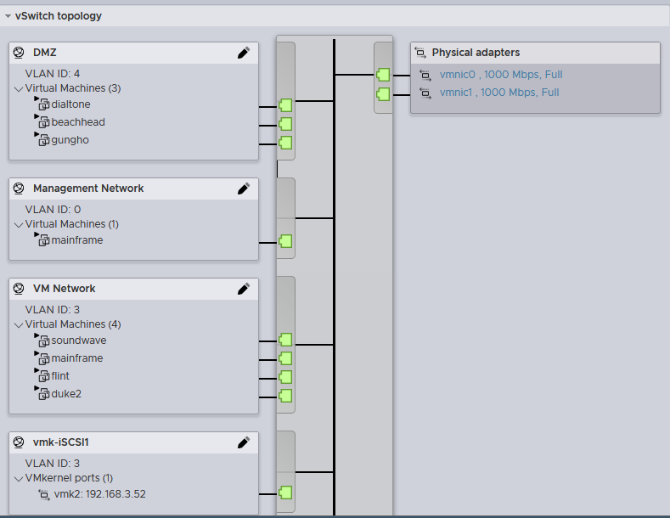Click VLAN ID: 3 under vmk-iSCSI1
Viewport: 670px width, 518px height.
(x=52, y=464)
